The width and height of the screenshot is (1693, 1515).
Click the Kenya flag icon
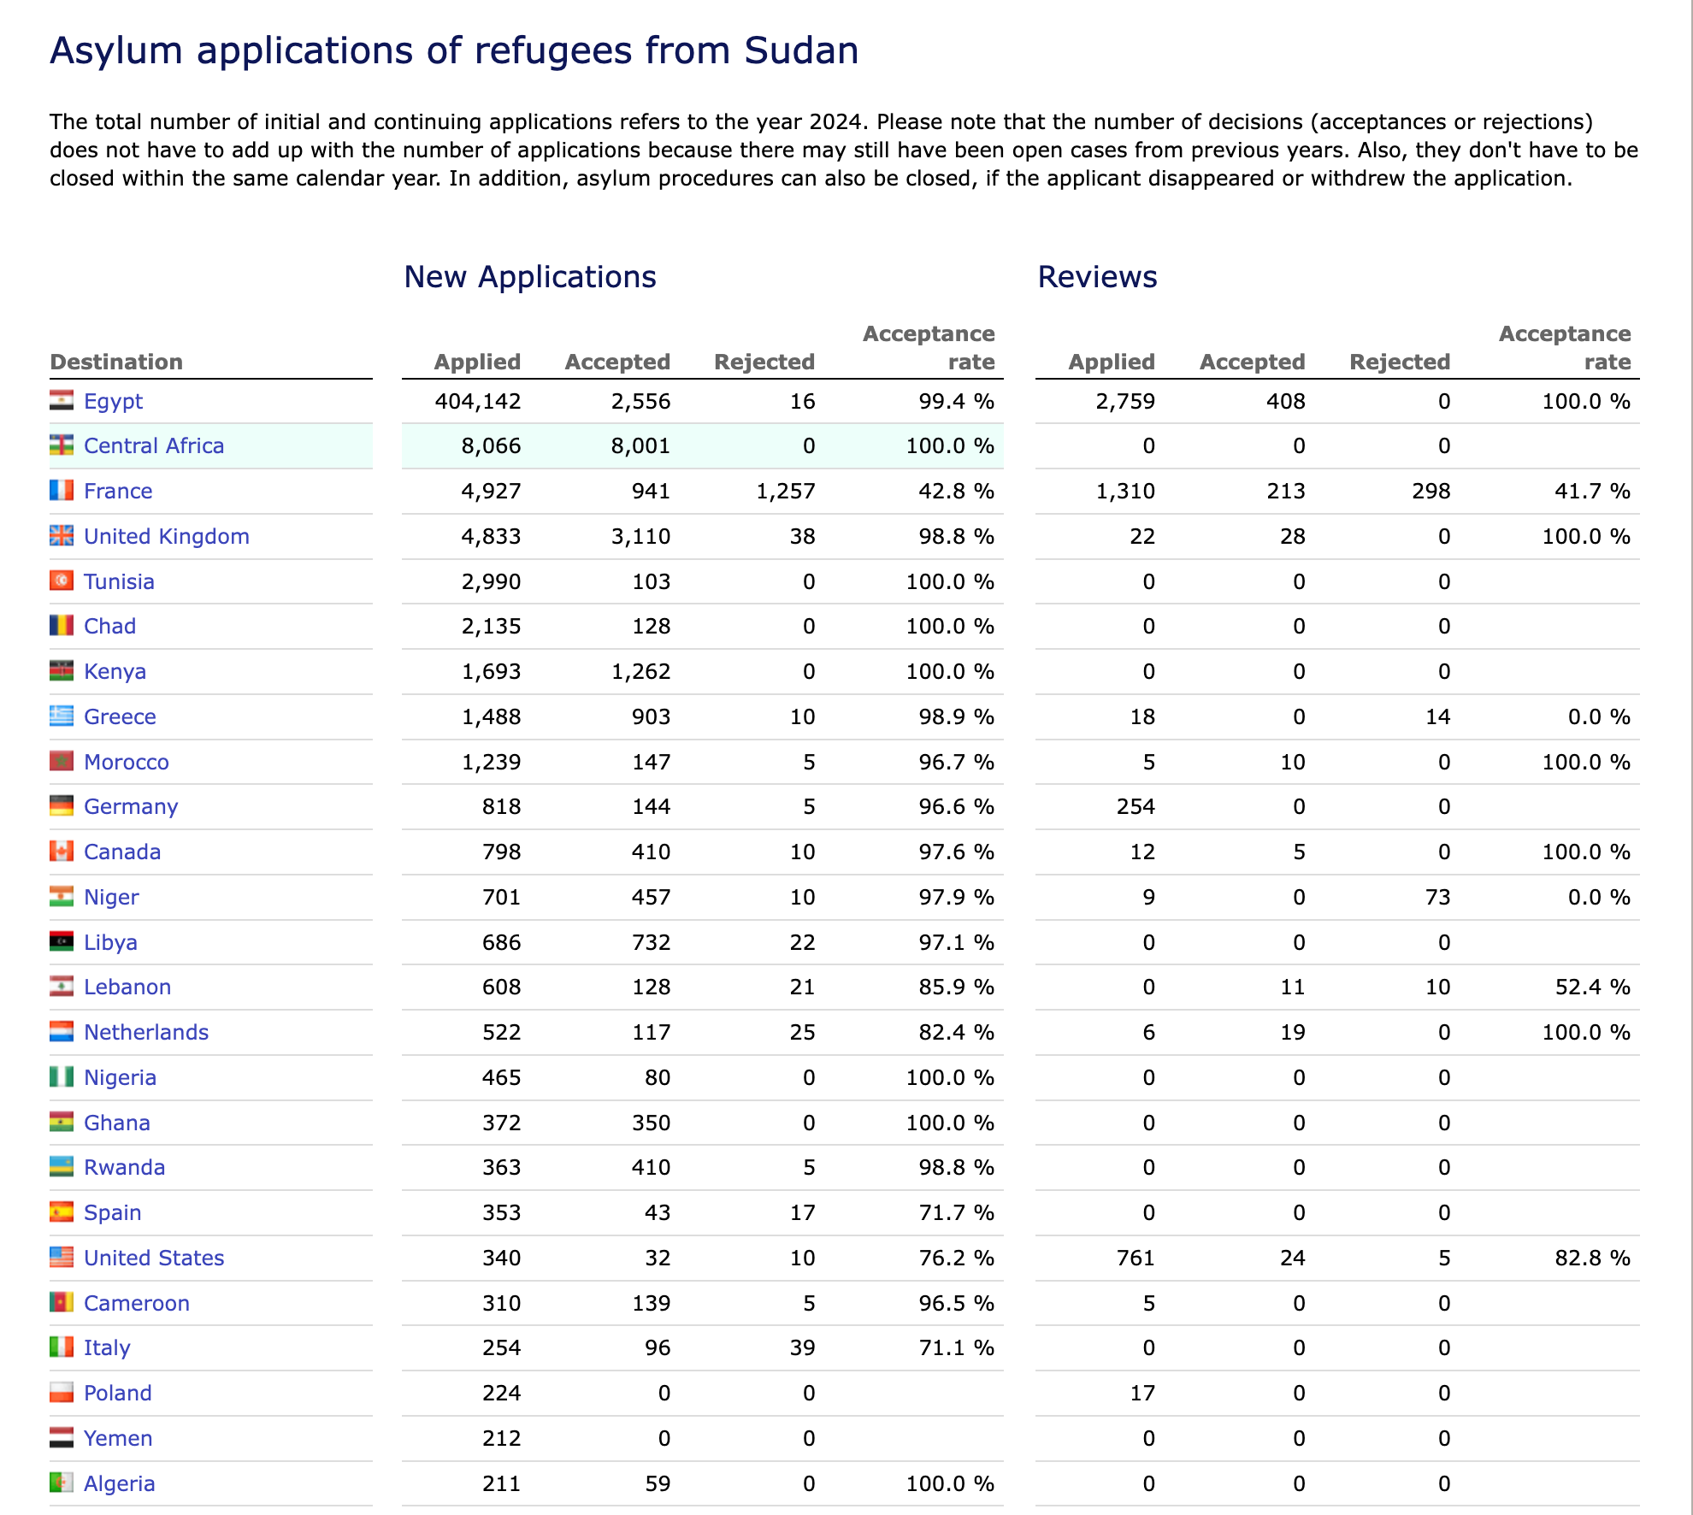[x=62, y=671]
